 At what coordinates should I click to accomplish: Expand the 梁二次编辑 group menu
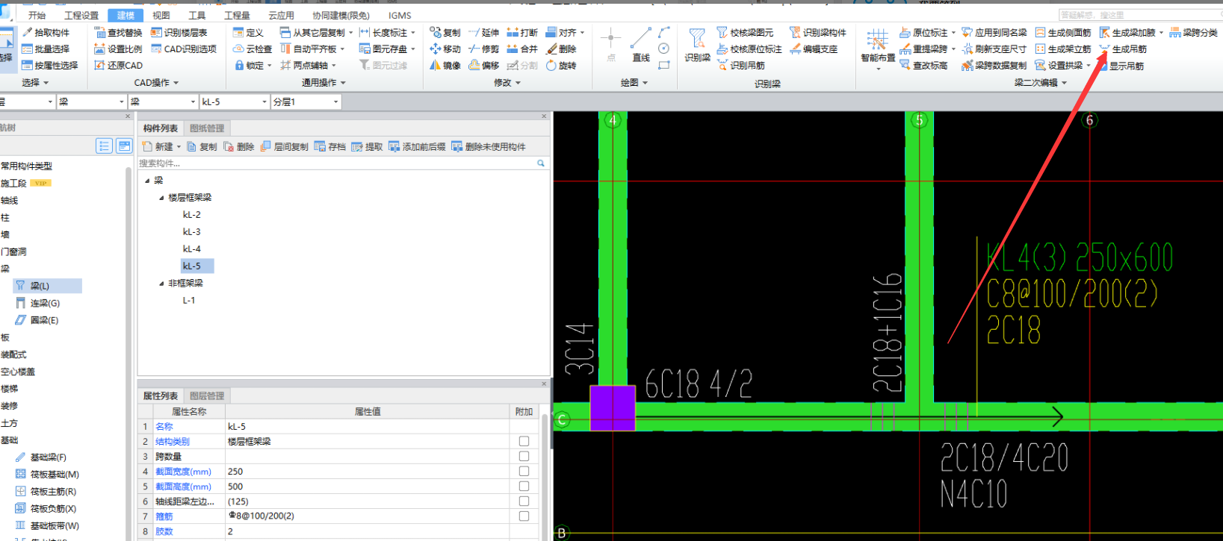pos(1040,82)
